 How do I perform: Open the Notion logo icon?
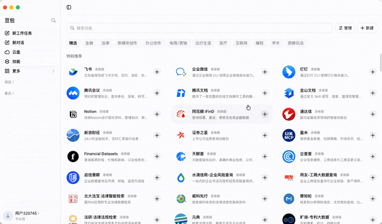coord(73,114)
